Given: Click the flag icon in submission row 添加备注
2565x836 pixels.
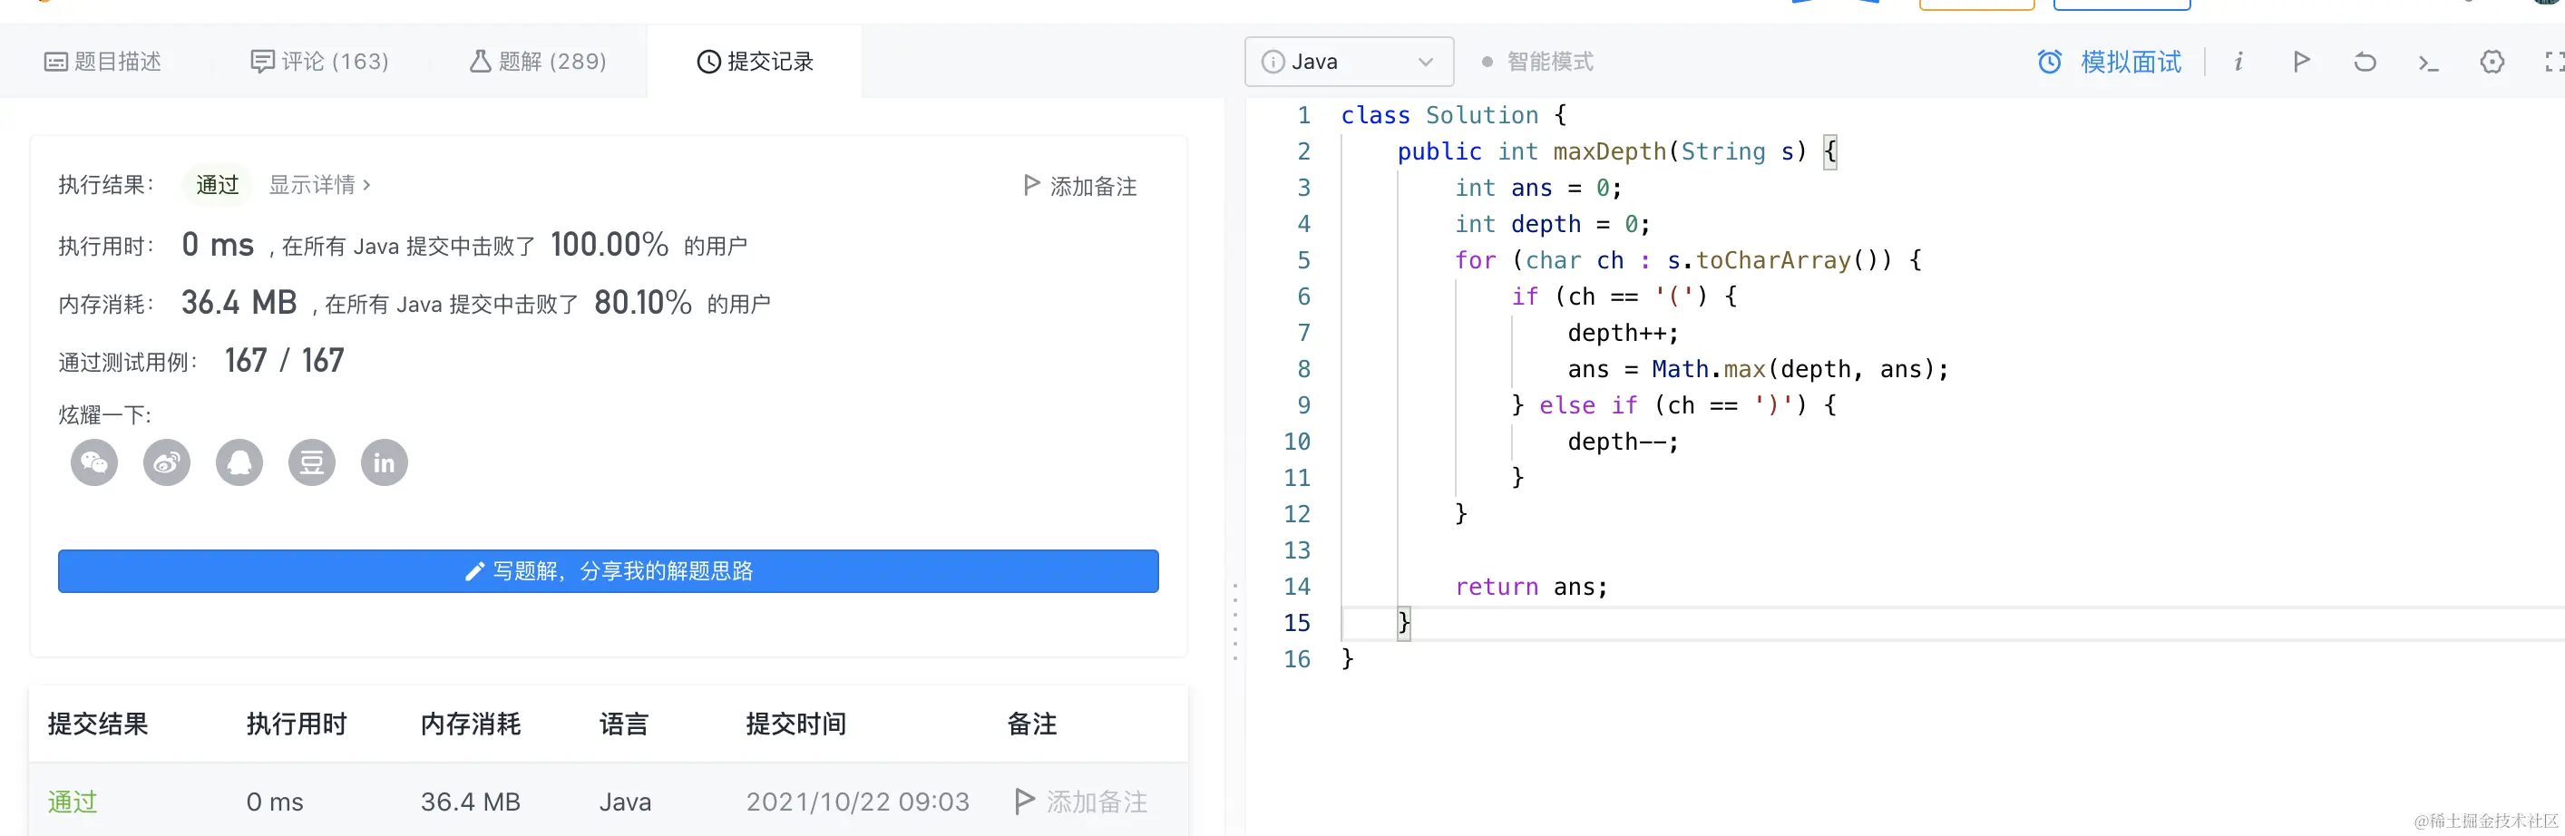Looking at the screenshot, I should point(1024,802).
